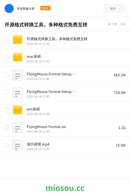Open the 演示视频.mp4 file name
The width and height of the screenshot is (130, 195).
(38, 144)
